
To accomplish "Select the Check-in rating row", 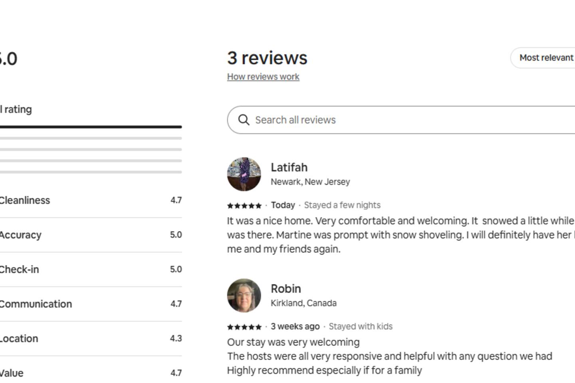I will (x=91, y=269).
